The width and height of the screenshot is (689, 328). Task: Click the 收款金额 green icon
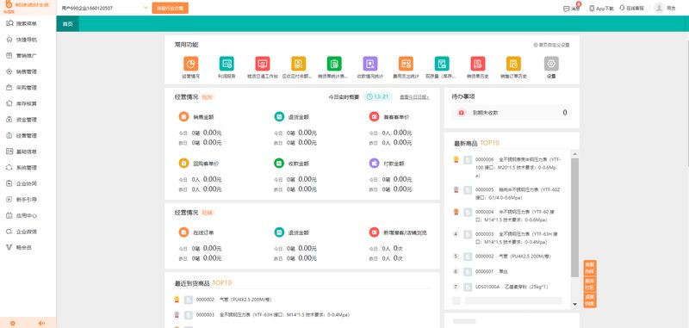pyautogui.click(x=279, y=163)
